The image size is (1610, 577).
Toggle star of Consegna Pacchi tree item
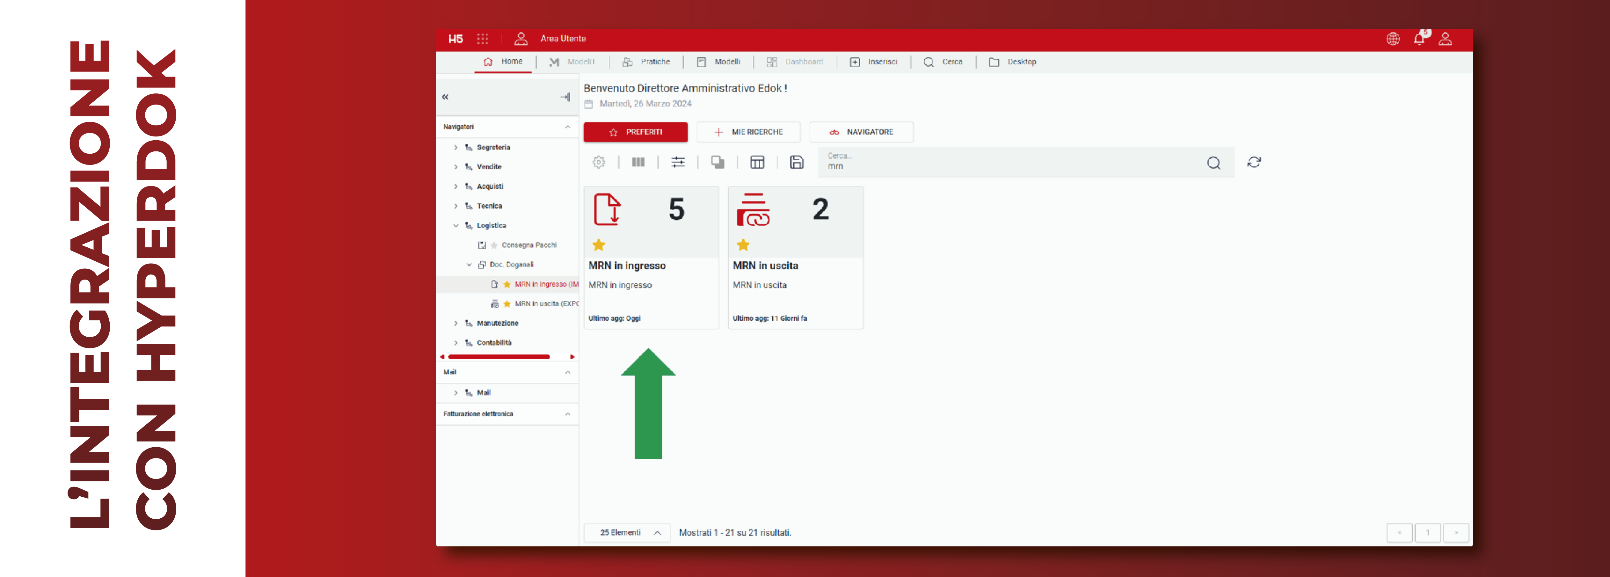pyautogui.click(x=494, y=245)
